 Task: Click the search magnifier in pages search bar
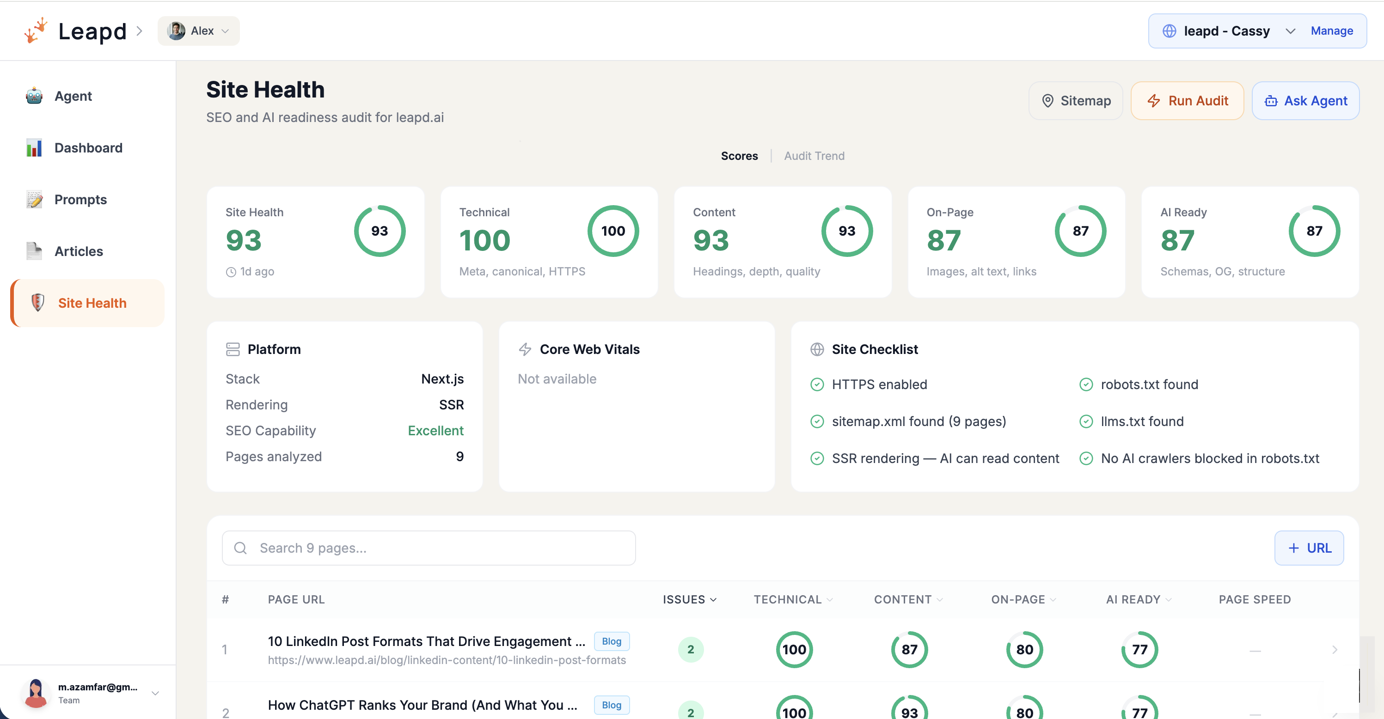click(240, 548)
